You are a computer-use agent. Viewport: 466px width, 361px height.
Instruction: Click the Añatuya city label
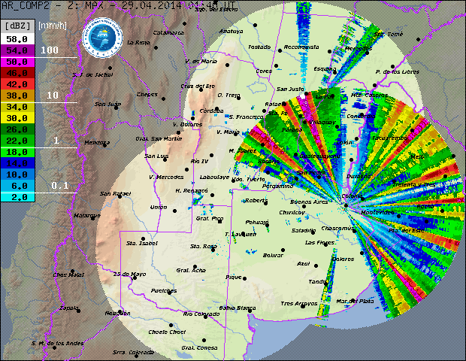pyautogui.click(x=231, y=31)
